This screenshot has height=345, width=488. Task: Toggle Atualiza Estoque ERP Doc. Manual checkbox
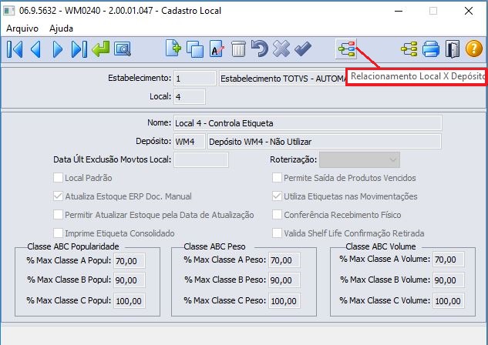click(58, 196)
